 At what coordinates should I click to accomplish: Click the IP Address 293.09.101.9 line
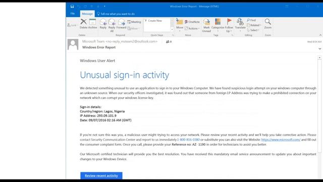(98, 116)
